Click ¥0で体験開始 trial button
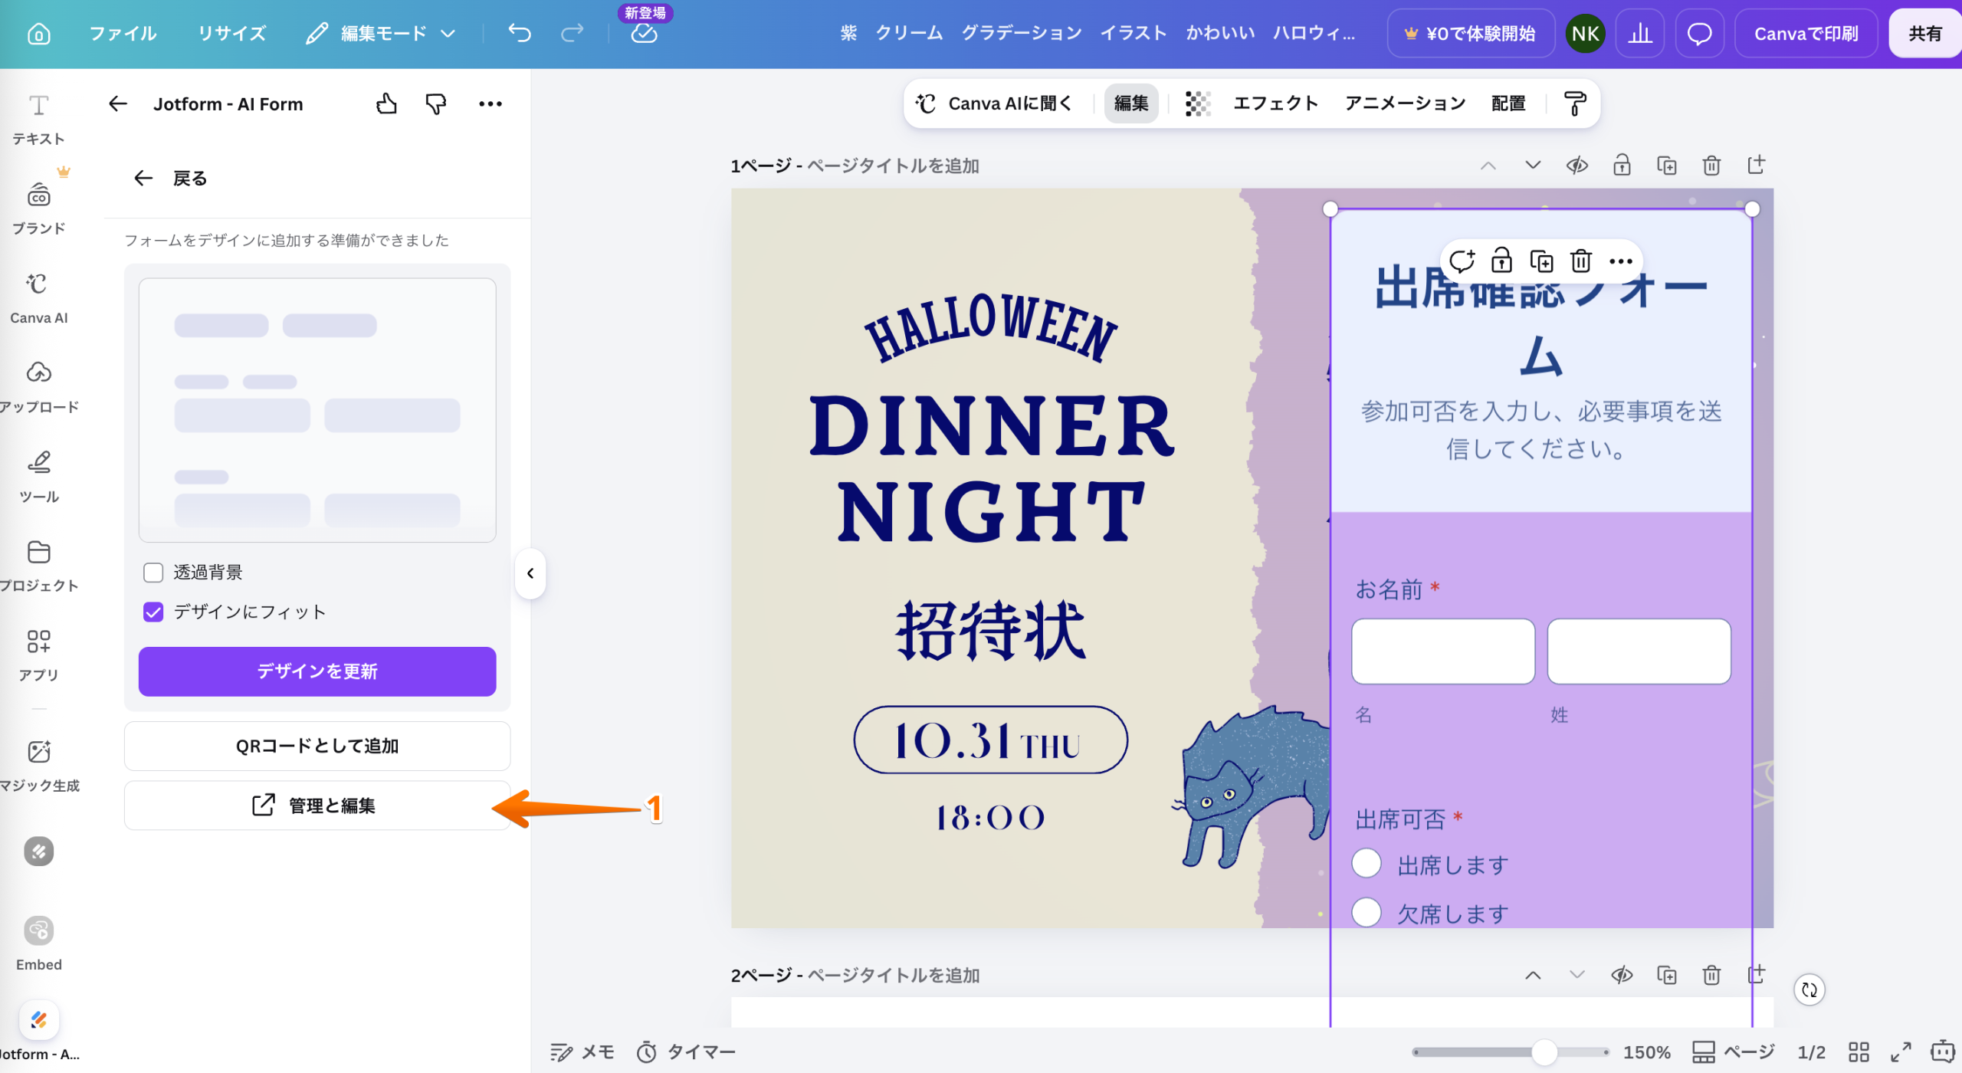 [1470, 34]
